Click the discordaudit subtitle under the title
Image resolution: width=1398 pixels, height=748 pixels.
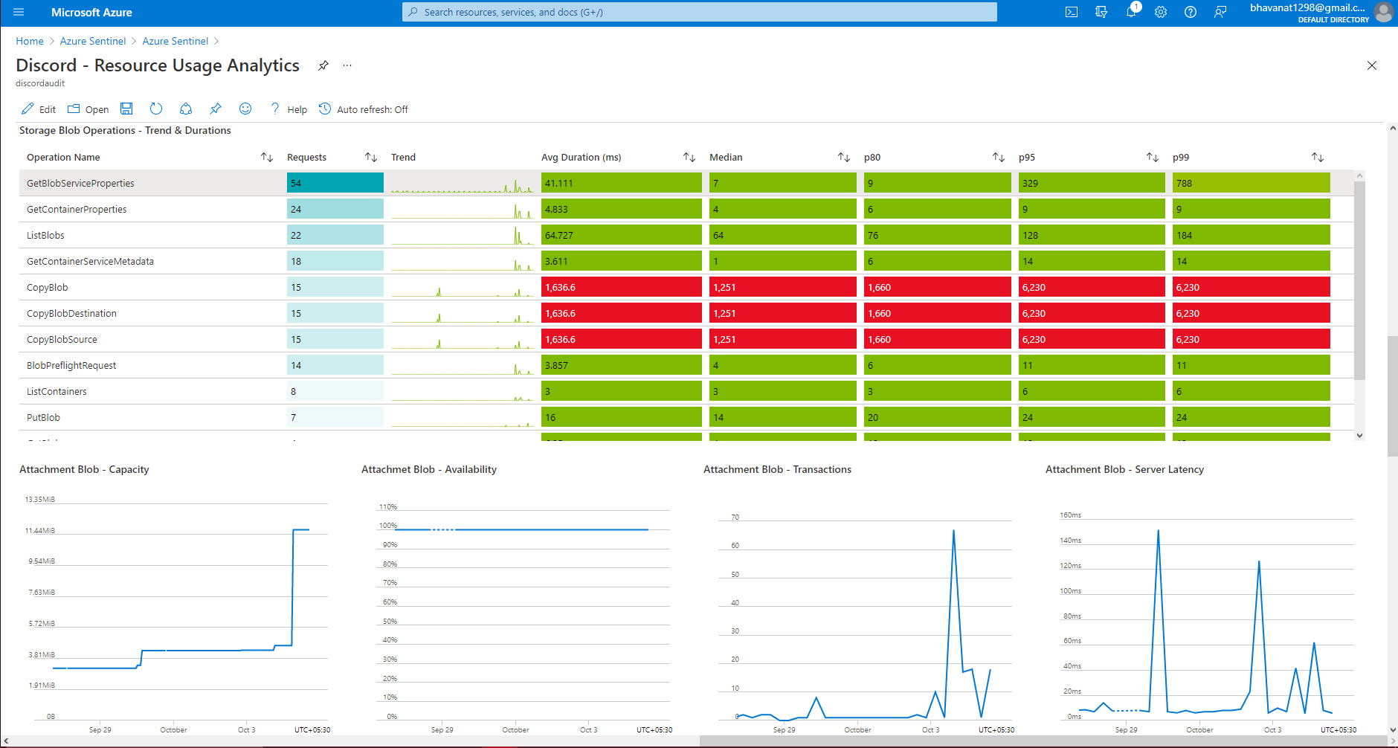click(40, 83)
